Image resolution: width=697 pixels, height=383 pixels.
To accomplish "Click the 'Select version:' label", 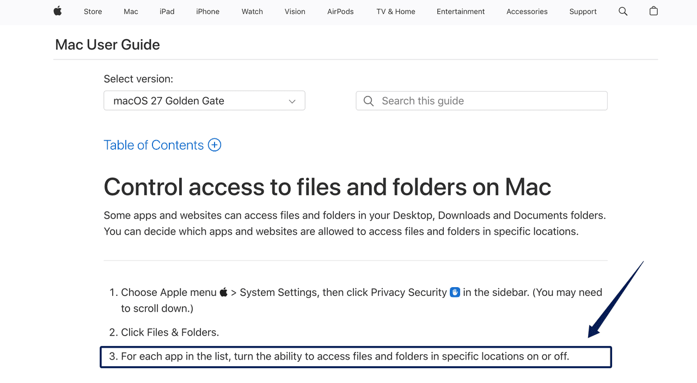I will pyautogui.click(x=138, y=79).
